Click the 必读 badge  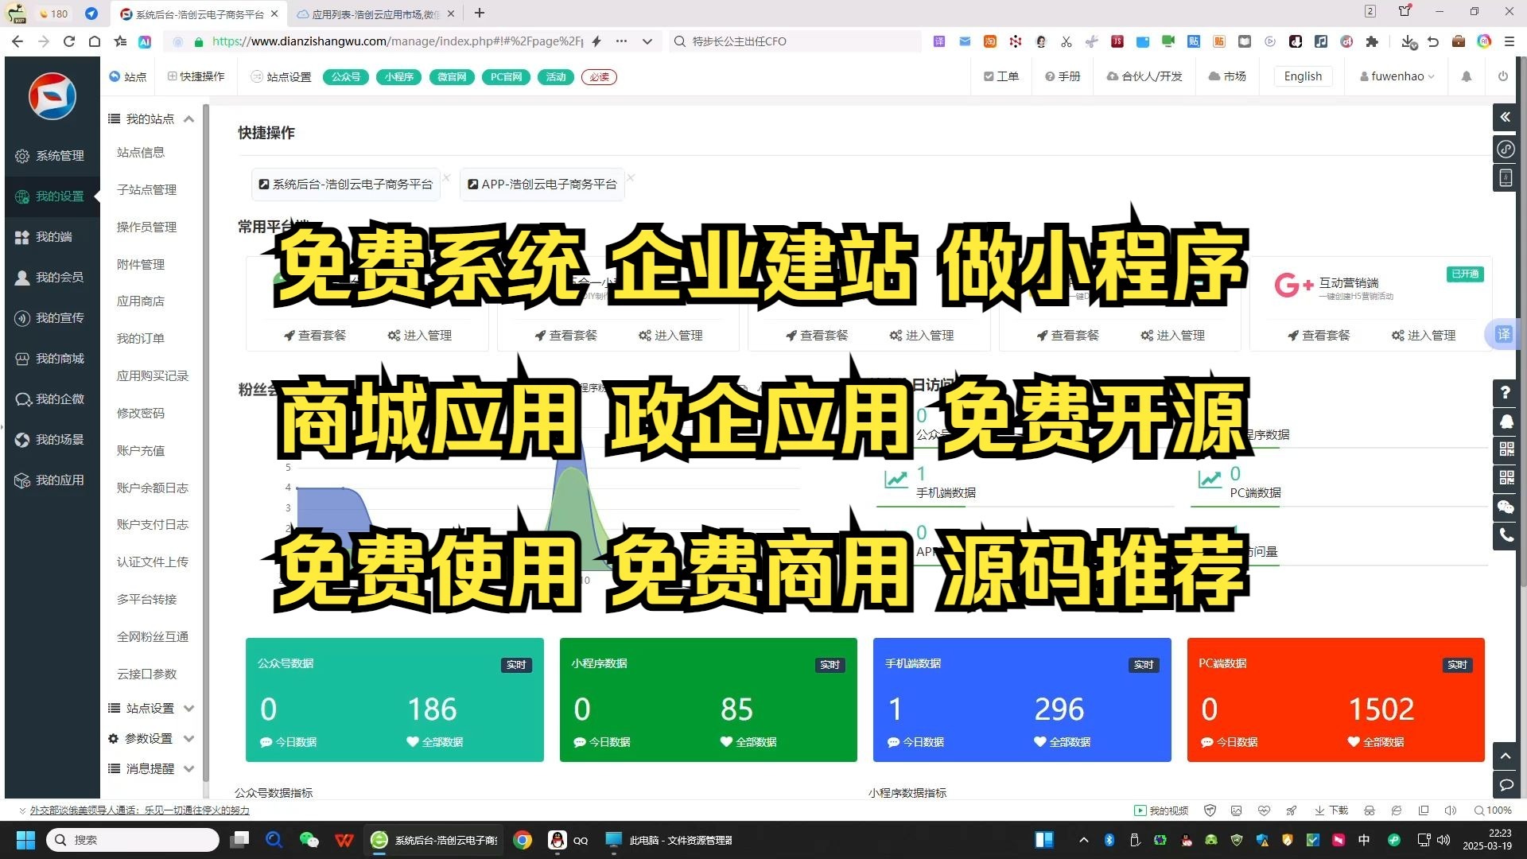click(599, 77)
